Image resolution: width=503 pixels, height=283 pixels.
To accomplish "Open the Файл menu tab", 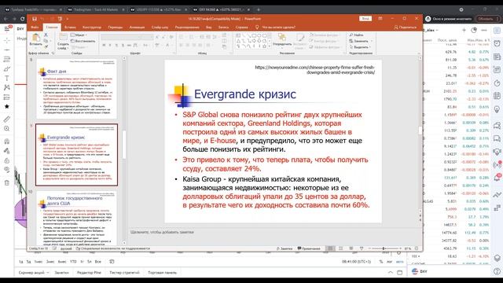I will (x=35, y=28).
